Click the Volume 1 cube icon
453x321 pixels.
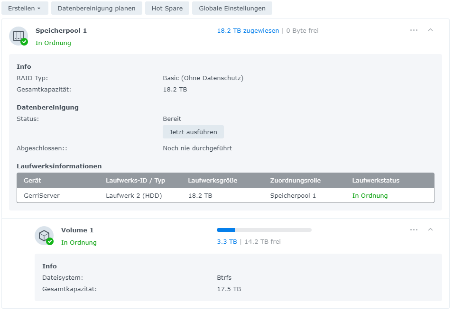tap(44, 236)
